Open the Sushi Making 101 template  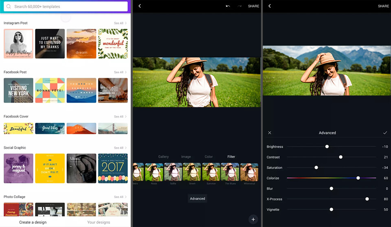coord(113,90)
